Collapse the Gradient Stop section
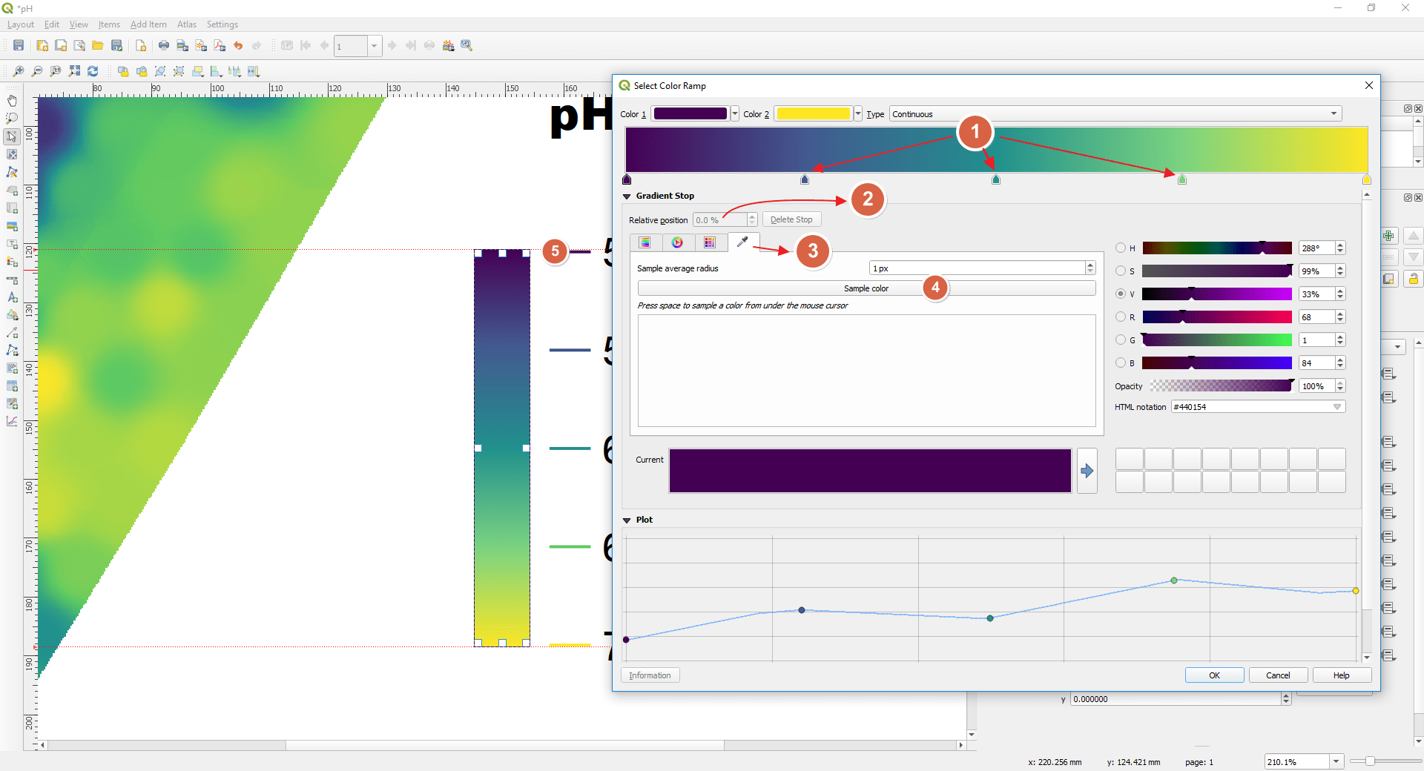This screenshot has width=1424, height=771. pyautogui.click(x=627, y=196)
